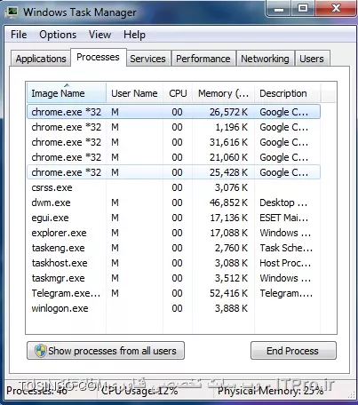Click the 46,852 K memory value

coord(228,202)
